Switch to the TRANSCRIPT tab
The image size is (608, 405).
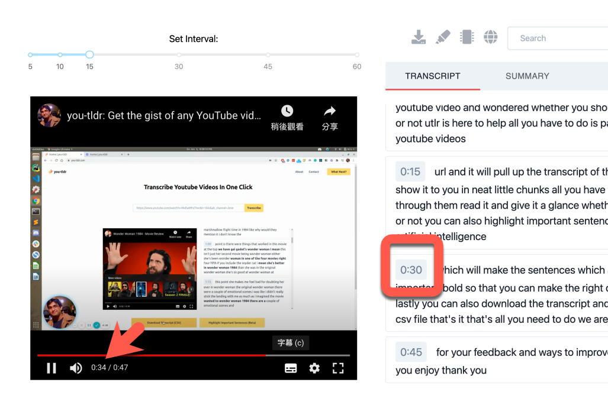433,76
